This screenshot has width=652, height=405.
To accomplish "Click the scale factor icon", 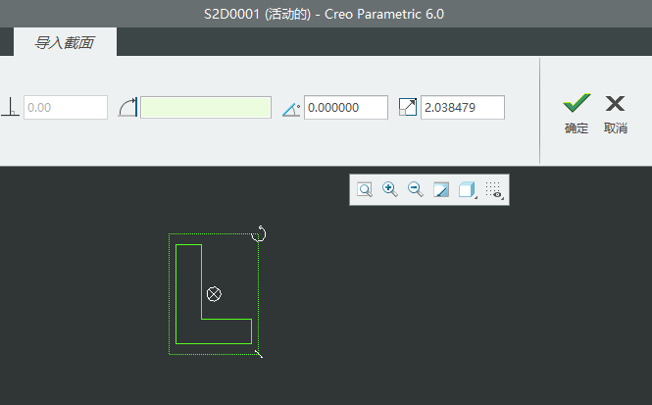I will click(x=408, y=108).
